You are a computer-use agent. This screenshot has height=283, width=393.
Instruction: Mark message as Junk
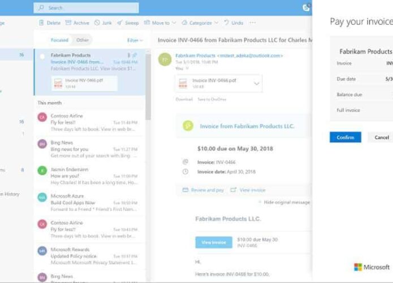pyautogui.click(x=103, y=23)
